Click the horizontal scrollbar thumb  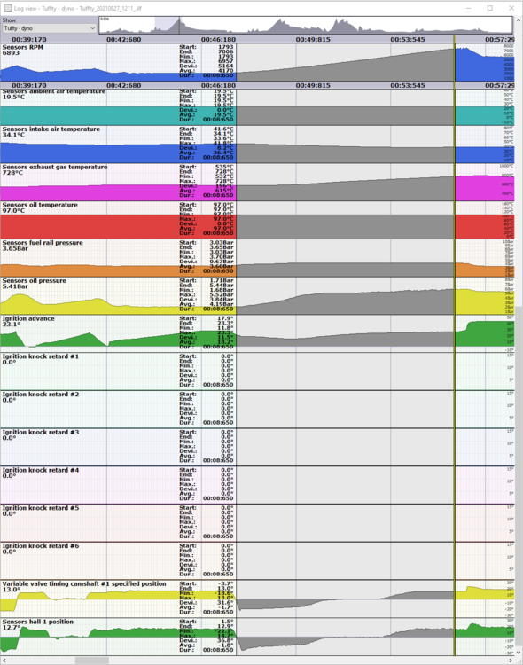pyautogui.click(x=91, y=661)
